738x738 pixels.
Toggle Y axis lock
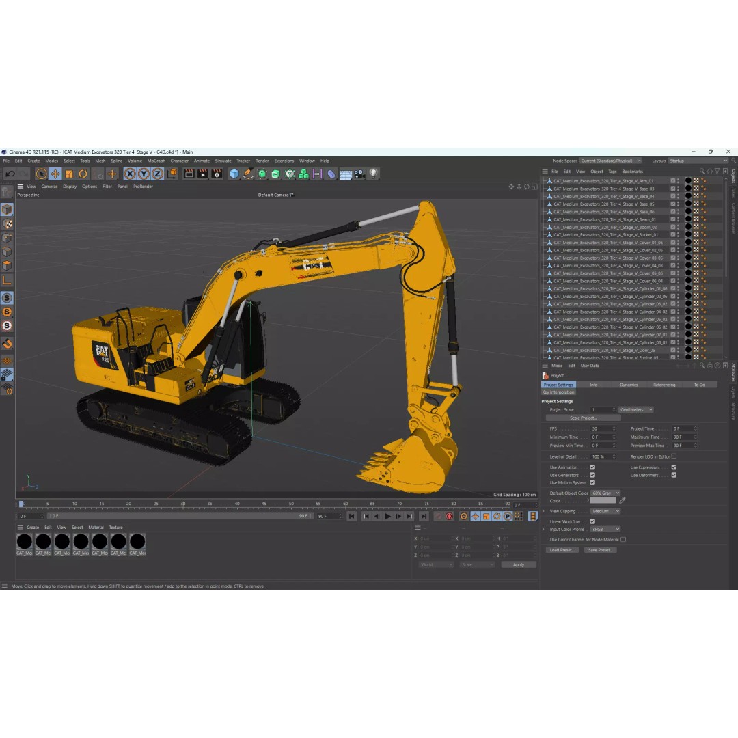point(143,174)
